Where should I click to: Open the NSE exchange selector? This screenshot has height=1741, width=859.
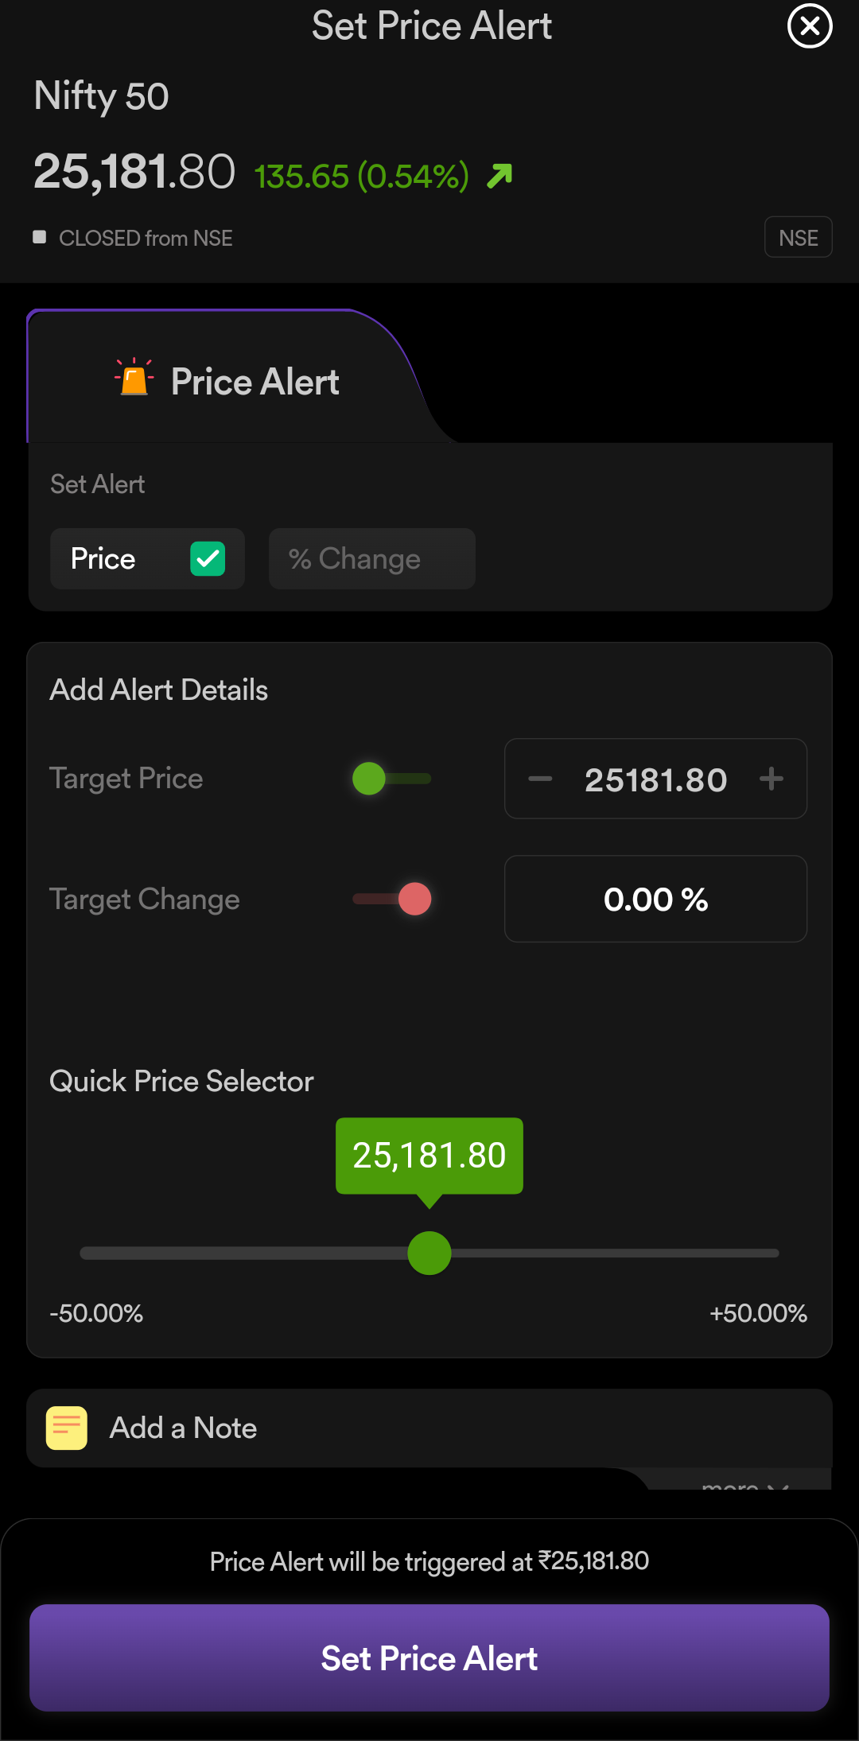(x=798, y=237)
